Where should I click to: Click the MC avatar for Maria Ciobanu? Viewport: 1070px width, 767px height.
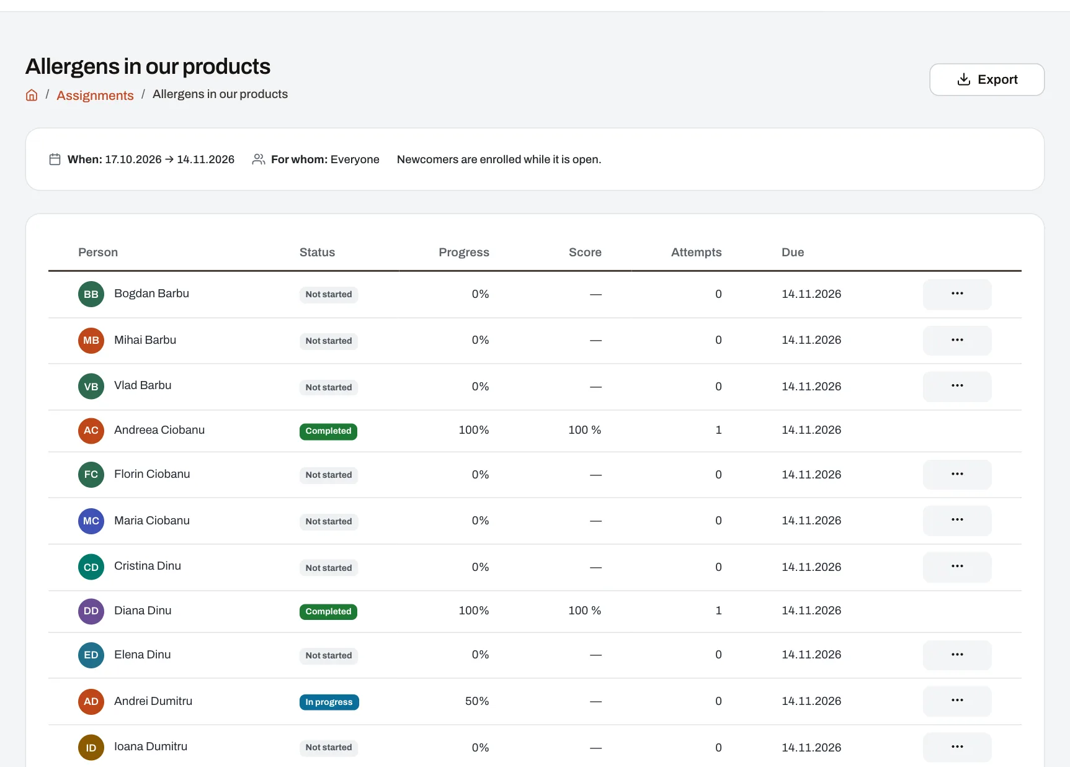click(91, 521)
